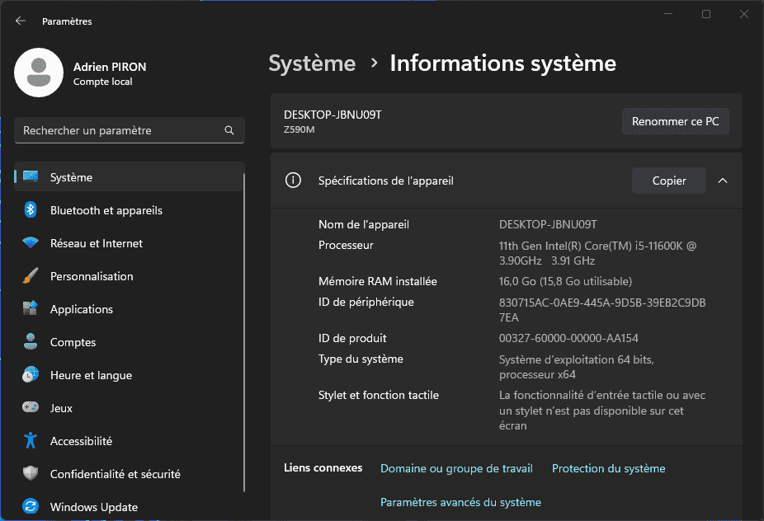Click the Confidentialité et sécurité shield icon
The width and height of the screenshot is (764, 521).
click(x=31, y=473)
